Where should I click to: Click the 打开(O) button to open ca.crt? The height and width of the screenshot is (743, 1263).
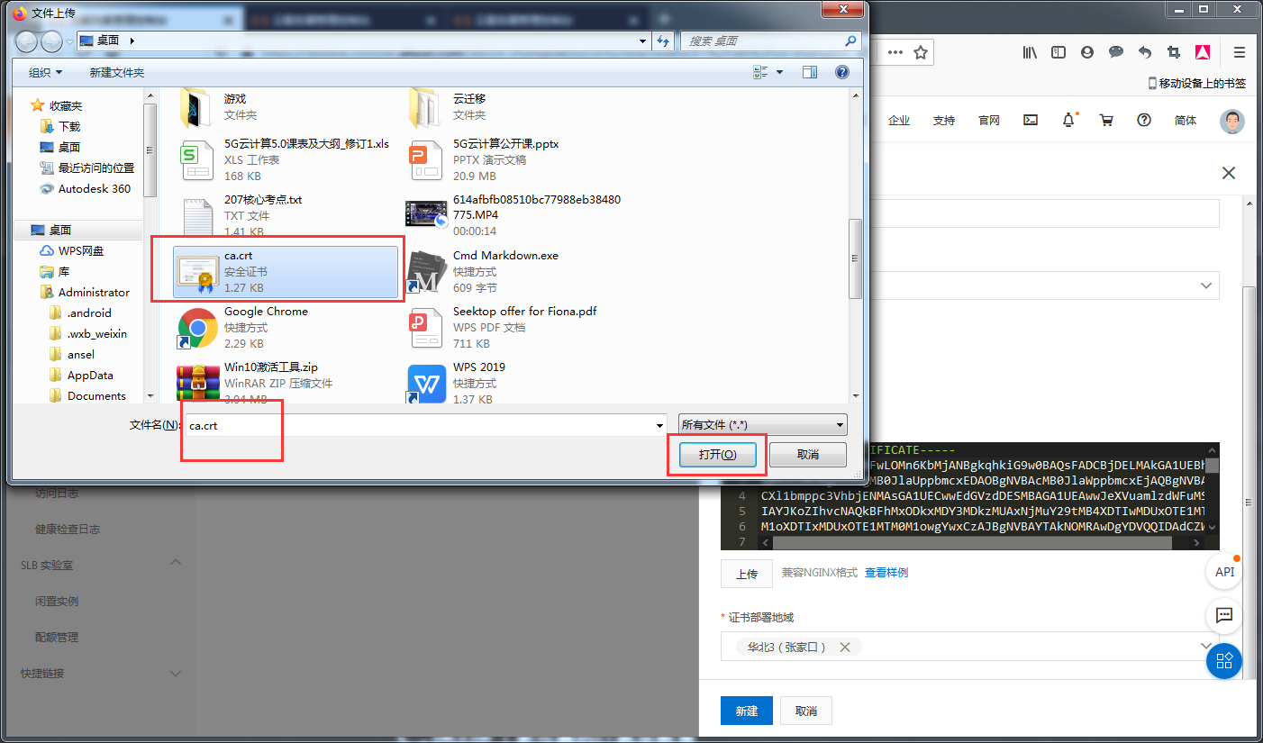(x=716, y=455)
